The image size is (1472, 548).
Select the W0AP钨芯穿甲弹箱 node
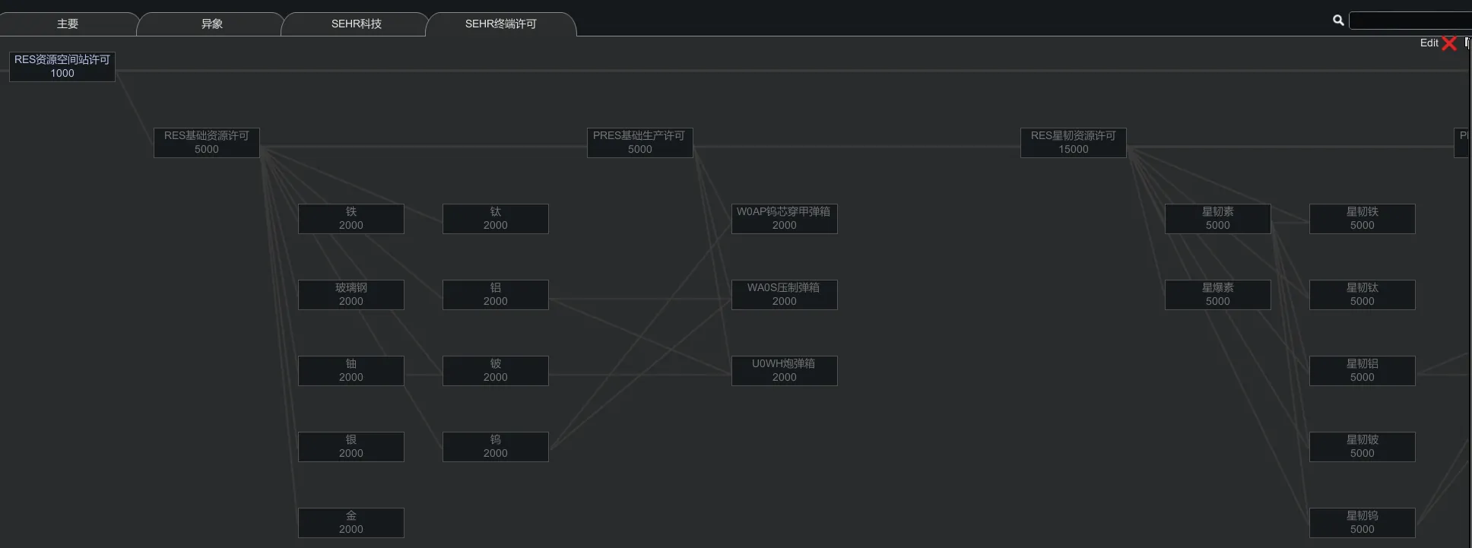pyautogui.click(x=785, y=219)
